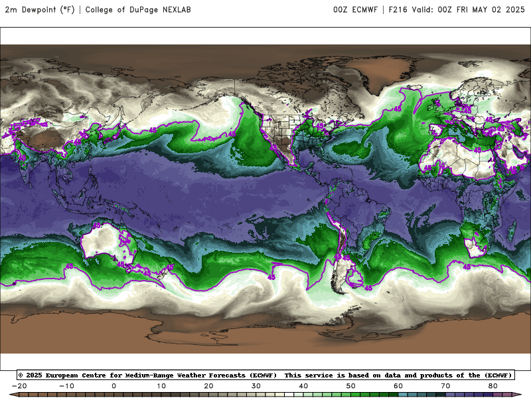
Task: Click the '40' colorbar scale label
Action: click(x=303, y=386)
